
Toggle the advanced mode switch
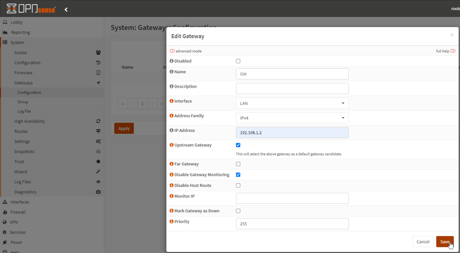[172, 51]
